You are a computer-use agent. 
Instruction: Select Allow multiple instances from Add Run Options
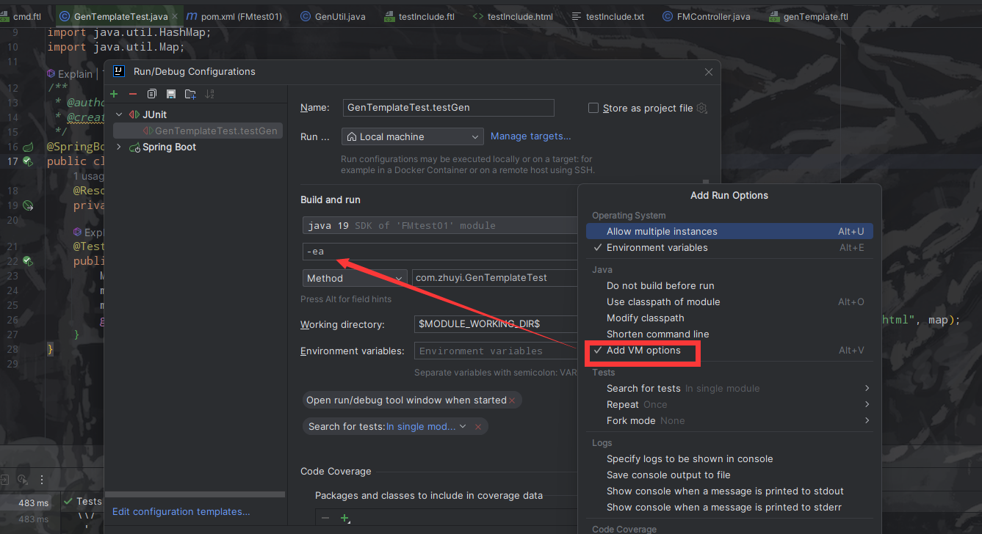663,230
